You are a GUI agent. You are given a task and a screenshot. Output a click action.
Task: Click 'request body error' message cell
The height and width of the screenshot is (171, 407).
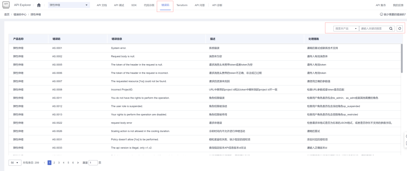(x=121, y=123)
